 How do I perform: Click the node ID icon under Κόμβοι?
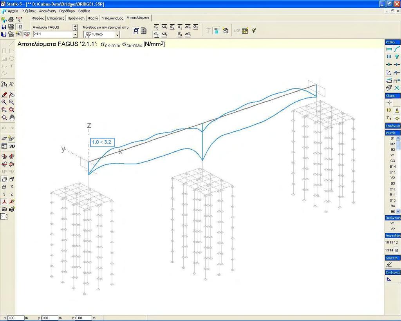389,110
